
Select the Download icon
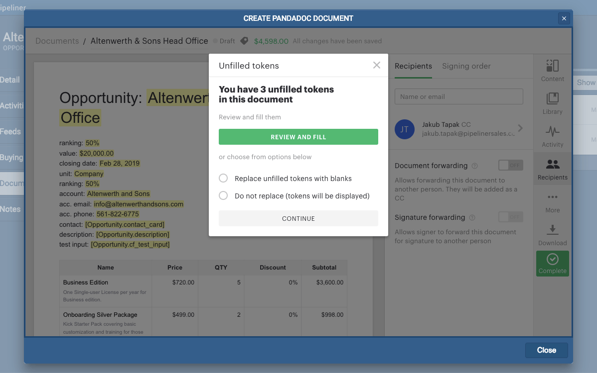(x=552, y=235)
